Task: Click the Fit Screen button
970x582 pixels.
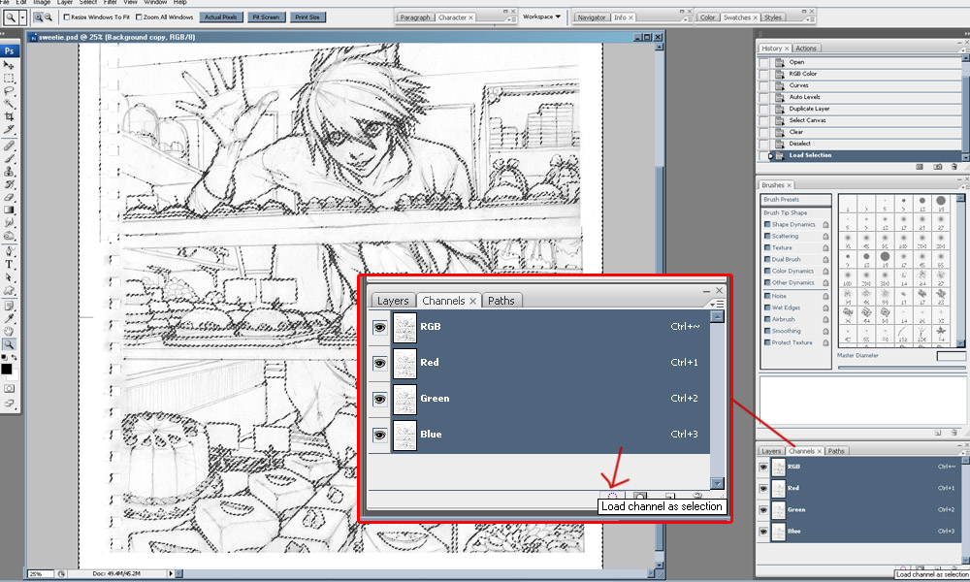Action: pyautogui.click(x=266, y=17)
